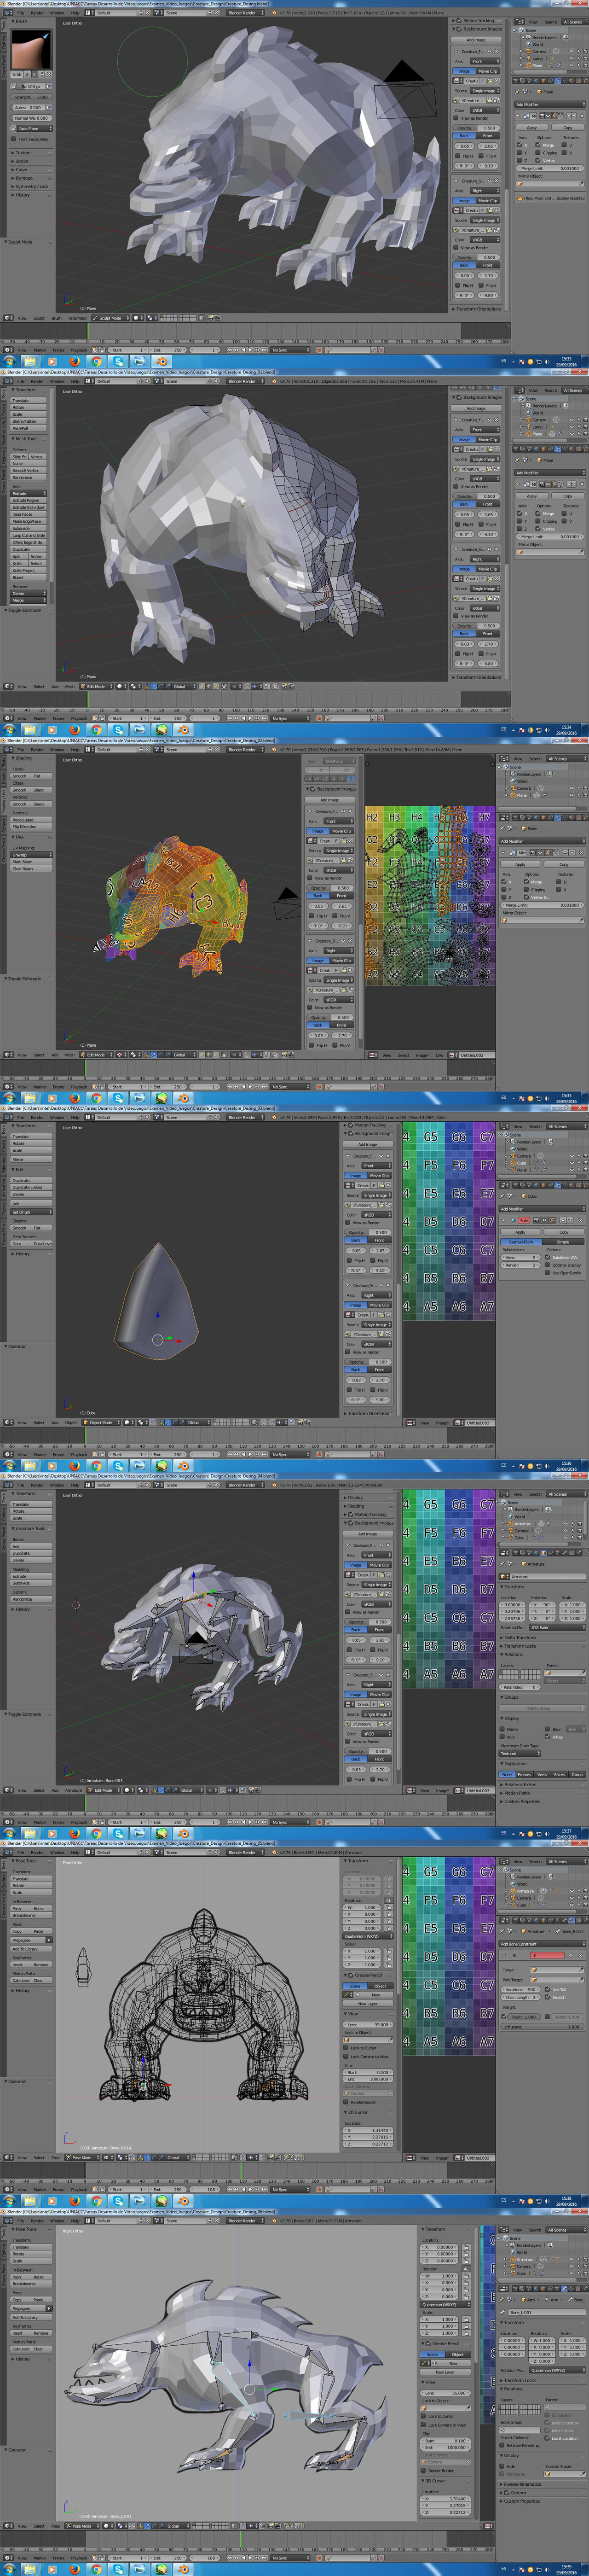Image resolution: width=589 pixels, height=2576 pixels.
Task: Toggle Lamp visibility eye in Sculpt Mode window outliner
Action: (573, 58)
